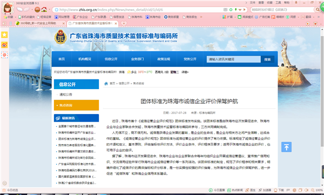Go forward with the right wing button

tap(27, 10)
